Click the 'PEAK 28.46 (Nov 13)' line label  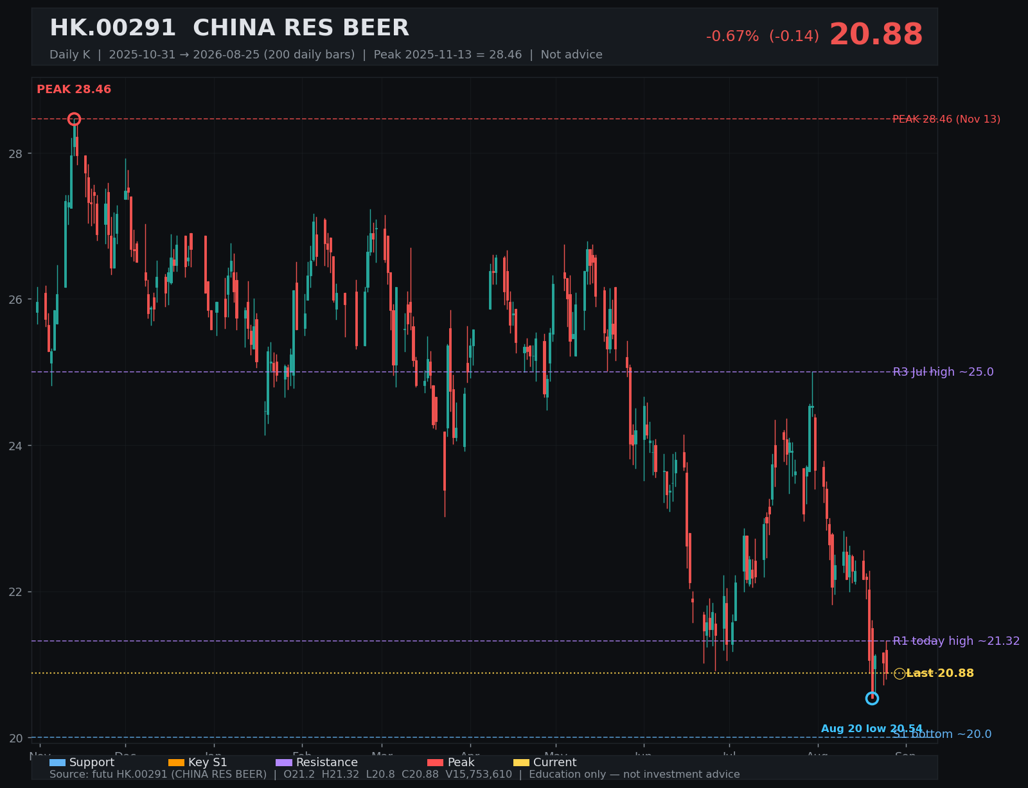[x=946, y=119]
